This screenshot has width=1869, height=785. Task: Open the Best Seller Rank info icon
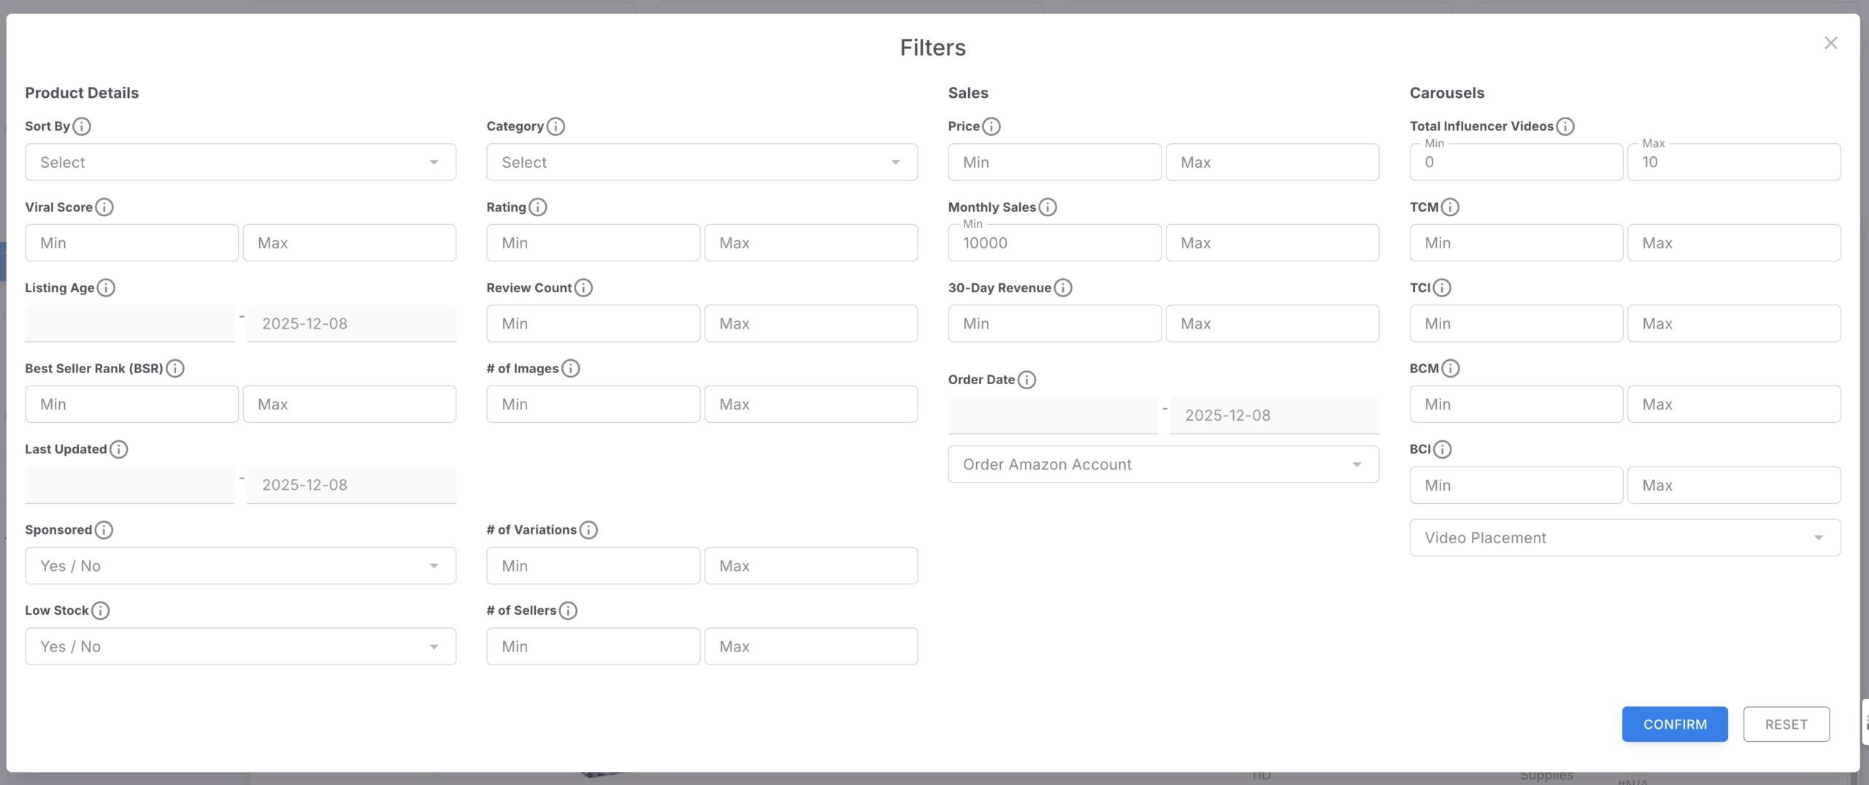point(175,368)
